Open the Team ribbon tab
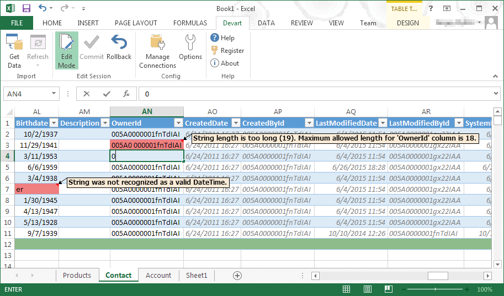 click(x=368, y=23)
